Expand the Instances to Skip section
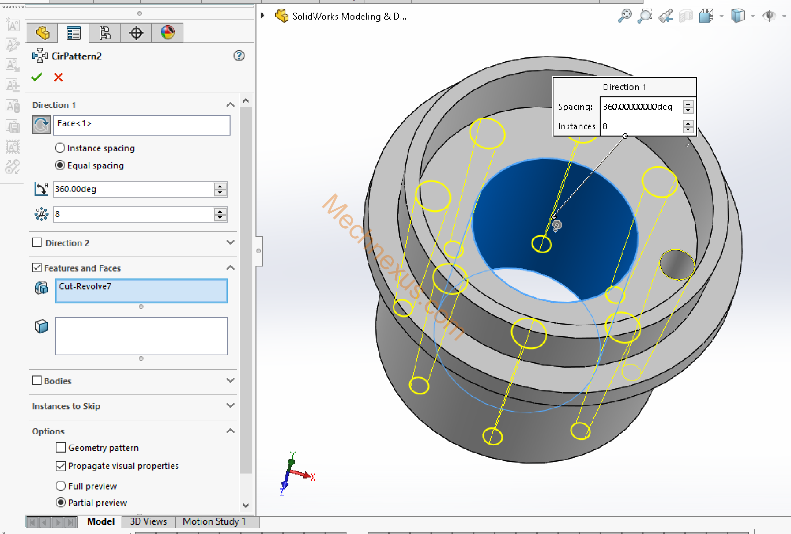Image resolution: width=791 pixels, height=534 pixels. 231,406
